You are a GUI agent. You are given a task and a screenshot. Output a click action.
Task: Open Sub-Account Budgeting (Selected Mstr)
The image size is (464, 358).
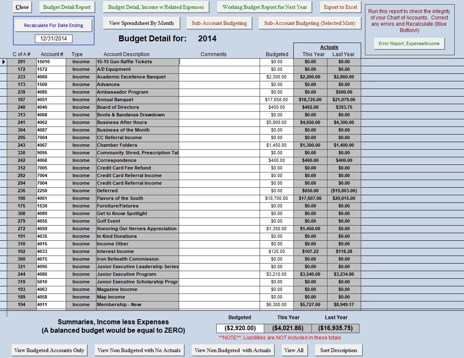coord(310,23)
